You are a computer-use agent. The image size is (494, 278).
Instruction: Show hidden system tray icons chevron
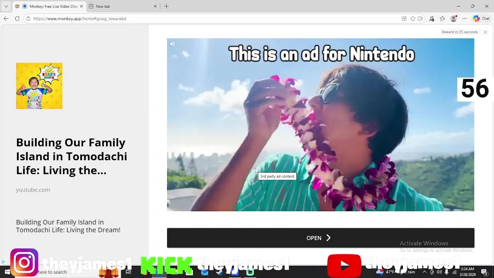click(x=424, y=272)
